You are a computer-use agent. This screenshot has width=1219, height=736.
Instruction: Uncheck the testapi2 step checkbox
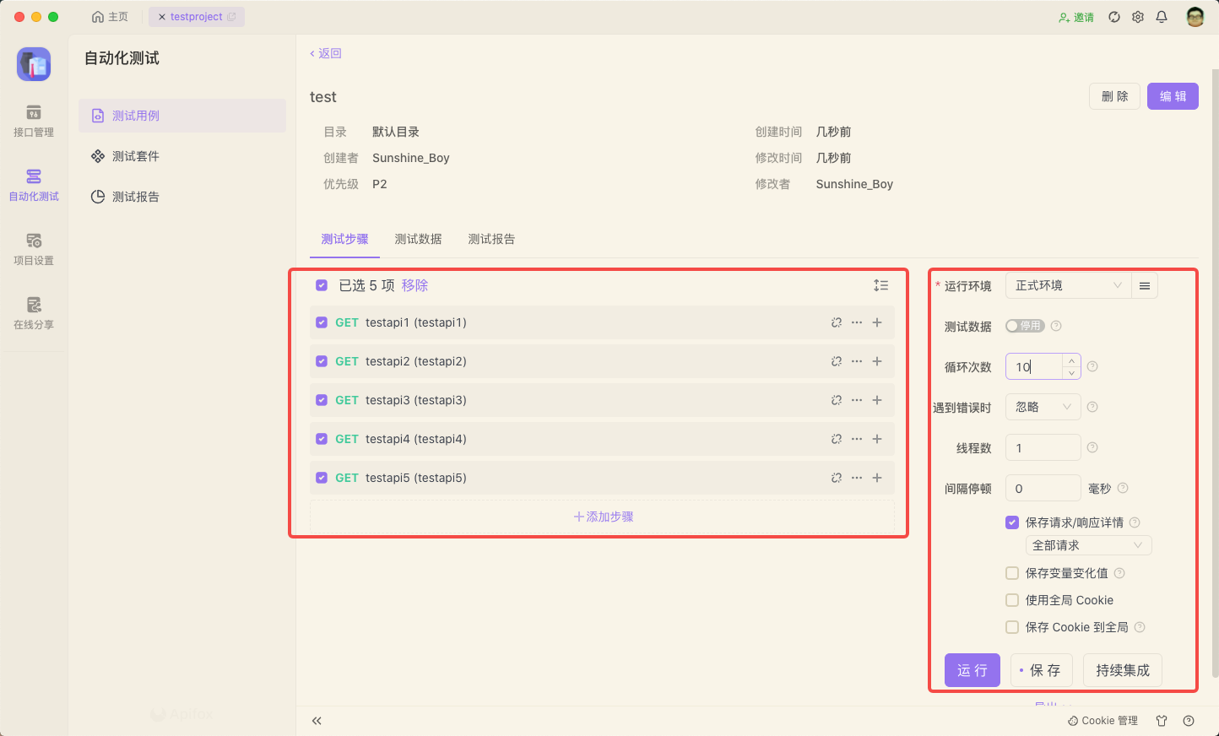point(322,361)
